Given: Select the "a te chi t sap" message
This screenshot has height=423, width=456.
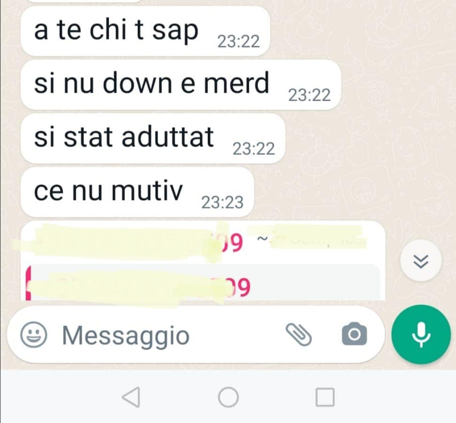Looking at the screenshot, I should pyautogui.click(x=145, y=31).
